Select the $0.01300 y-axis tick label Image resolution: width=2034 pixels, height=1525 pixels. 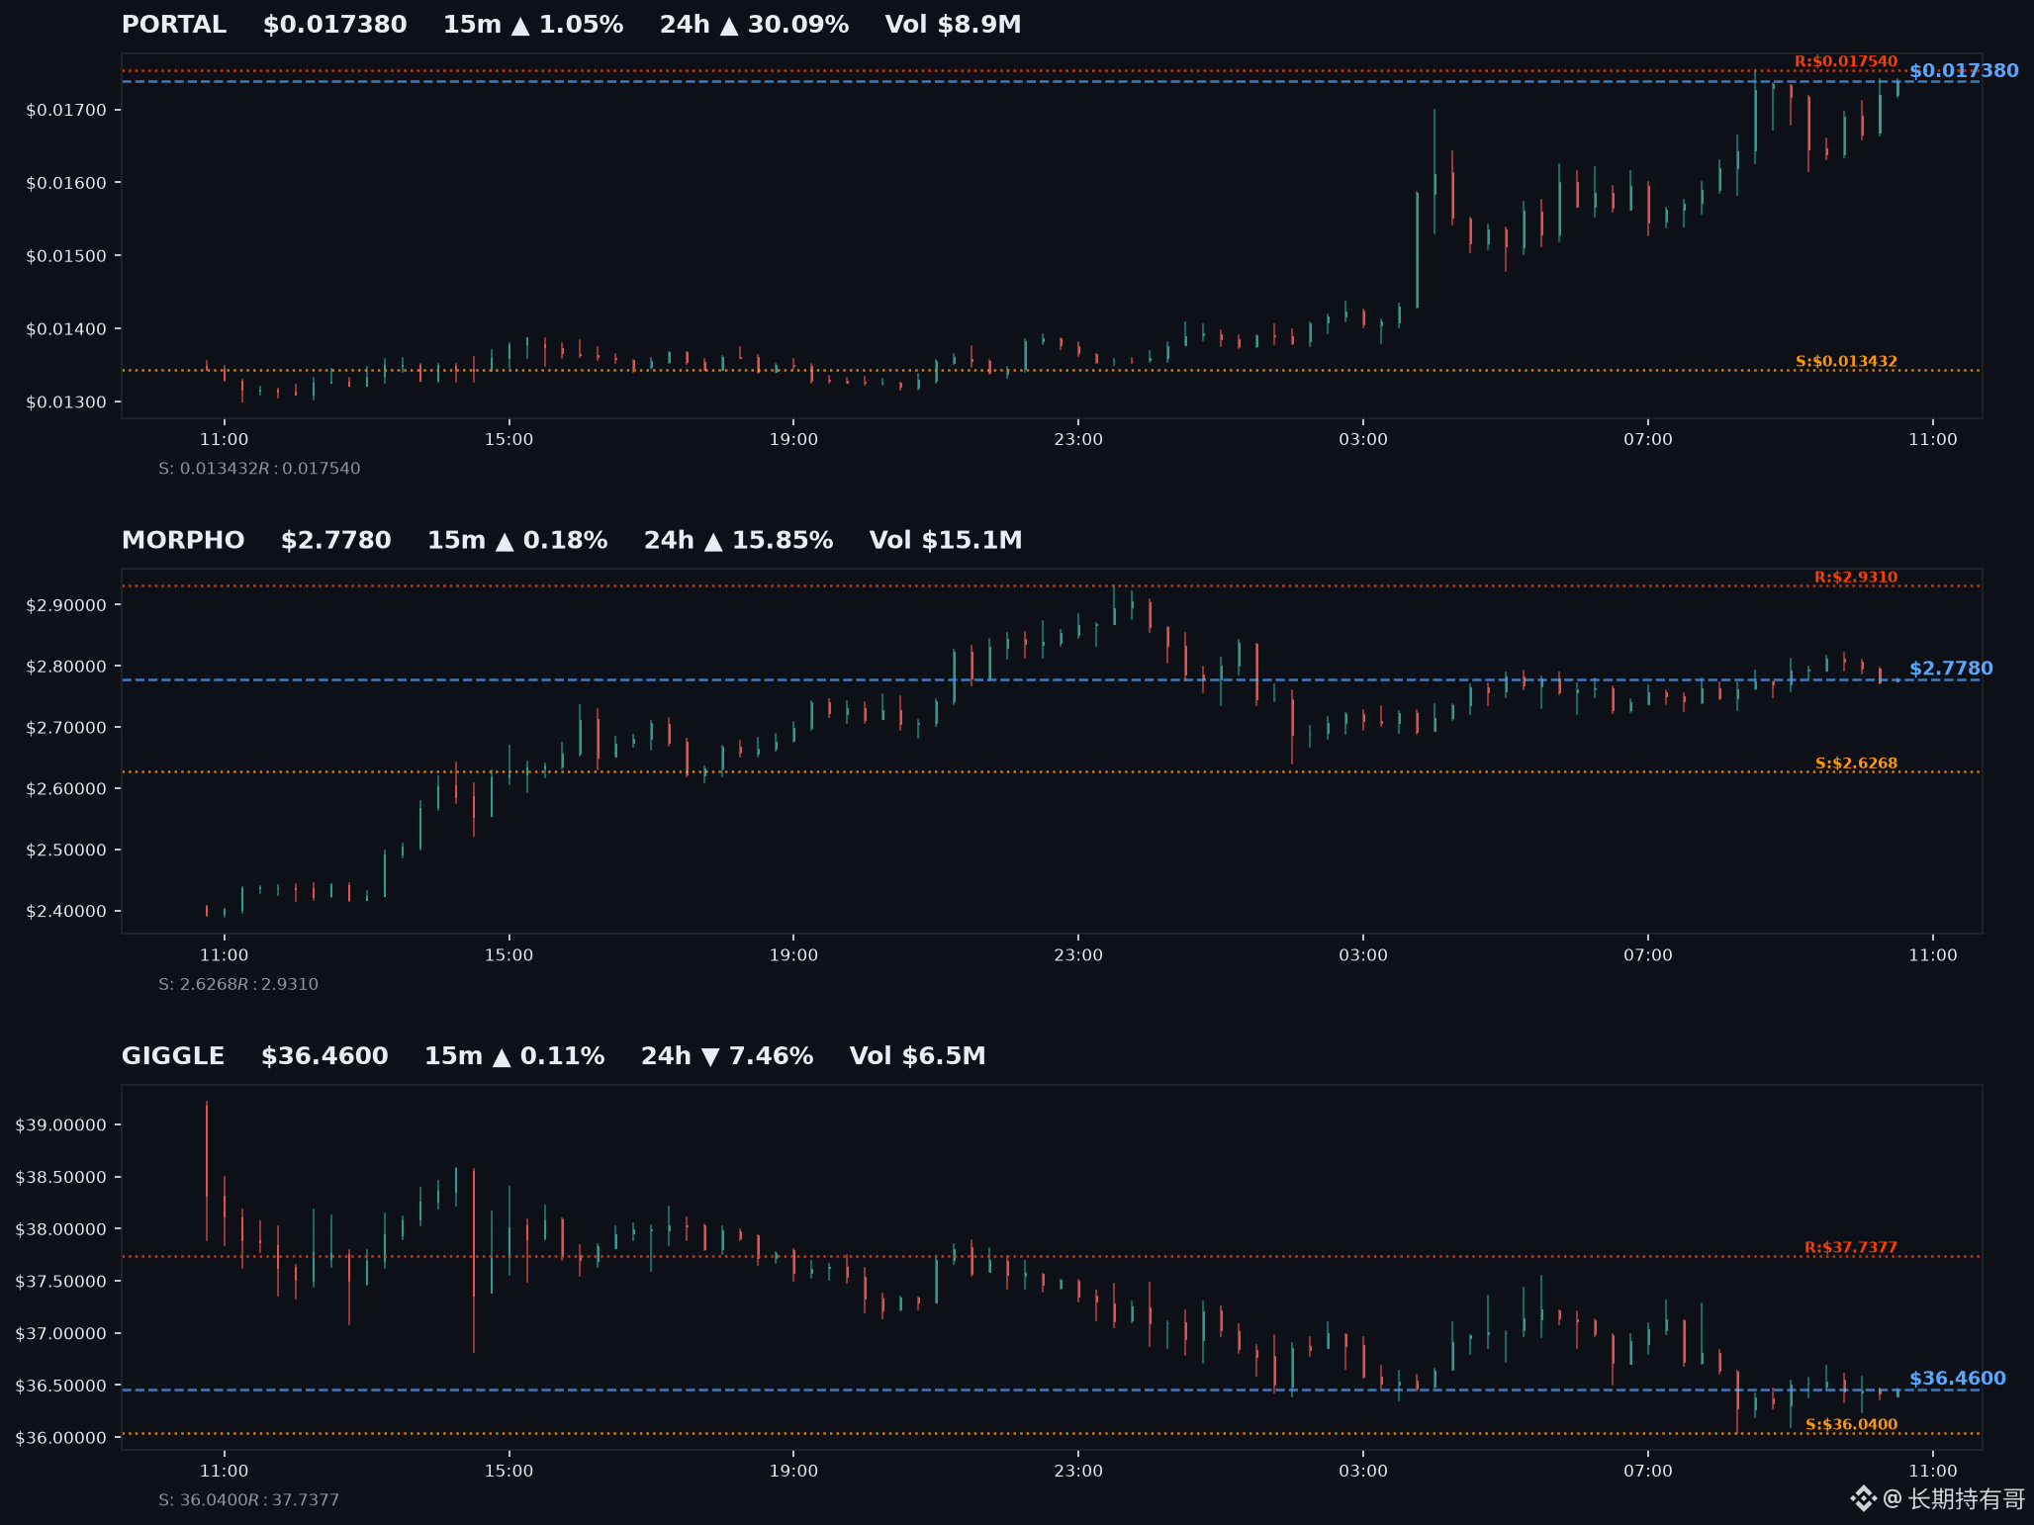click(66, 403)
